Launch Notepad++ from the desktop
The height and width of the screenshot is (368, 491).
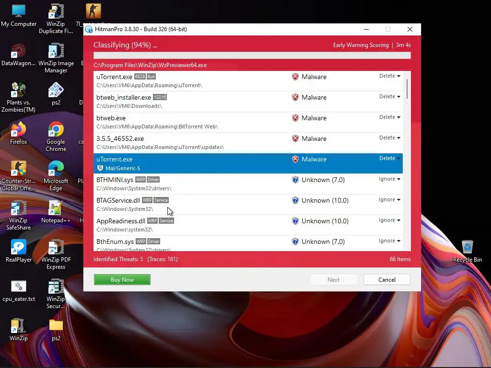tap(56, 211)
